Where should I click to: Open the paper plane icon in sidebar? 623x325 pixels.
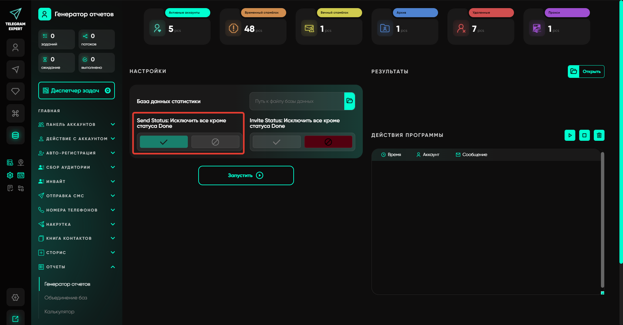point(15,69)
